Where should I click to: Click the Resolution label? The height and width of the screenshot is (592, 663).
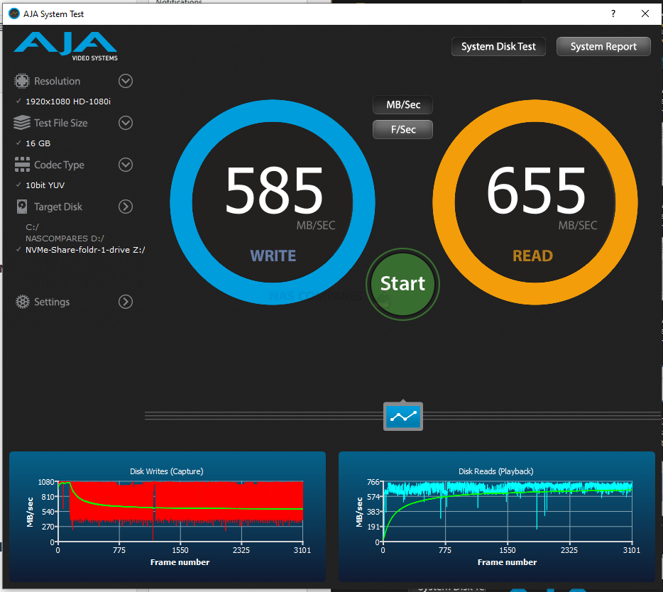coord(57,81)
